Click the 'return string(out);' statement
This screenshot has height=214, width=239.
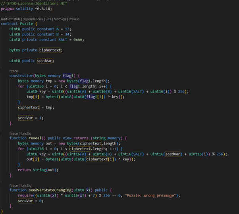click(38, 170)
